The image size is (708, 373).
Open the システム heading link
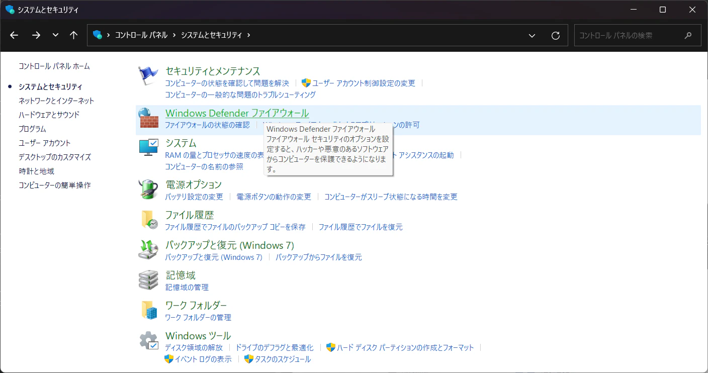coord(181,143)
